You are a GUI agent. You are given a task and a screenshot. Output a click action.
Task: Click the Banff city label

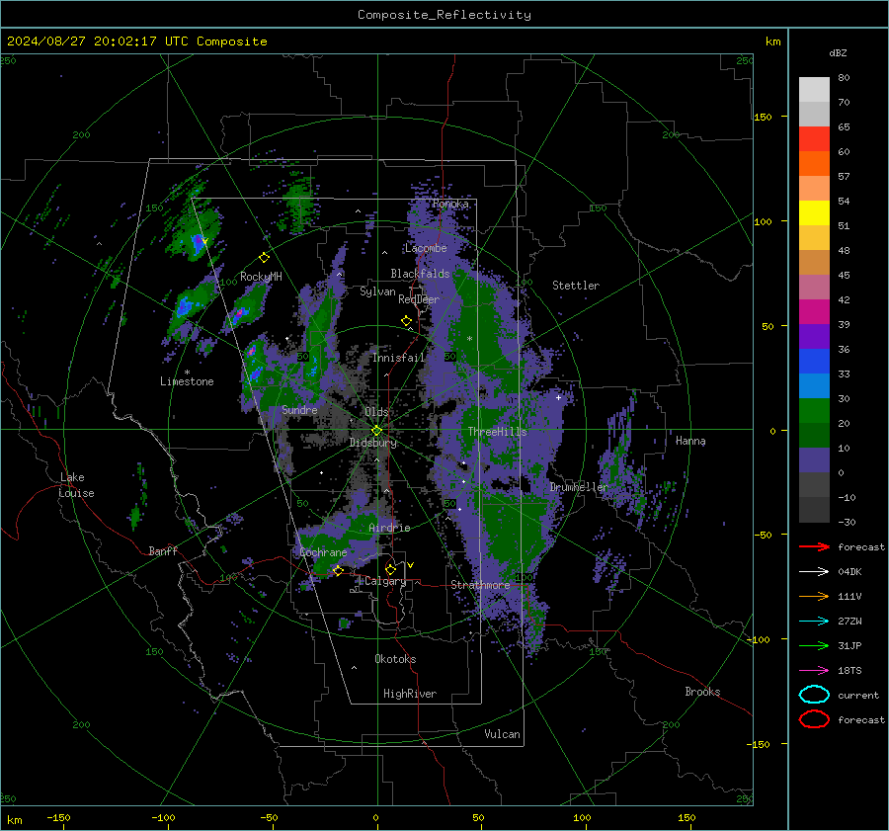click(x=163, y=550)
